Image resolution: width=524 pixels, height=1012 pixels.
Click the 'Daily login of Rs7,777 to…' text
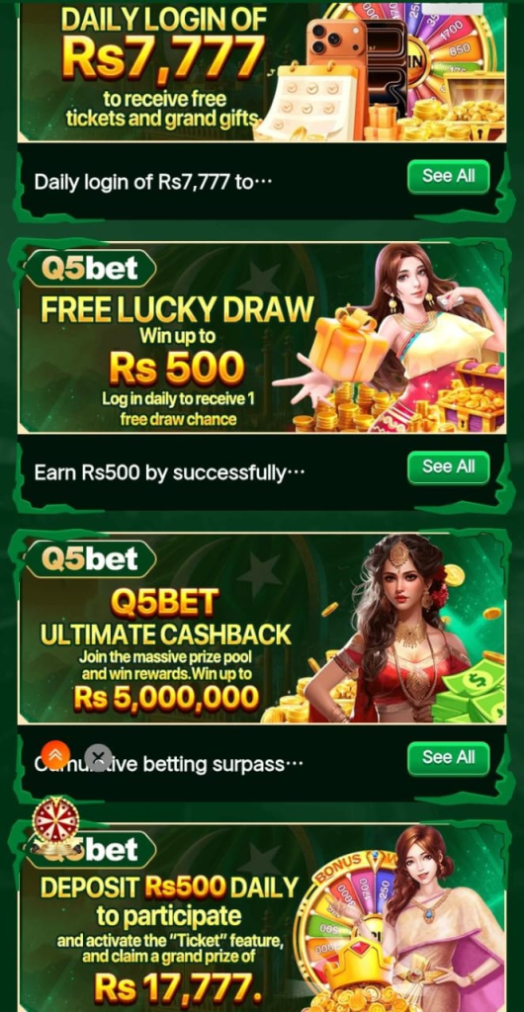coord(153,182)
